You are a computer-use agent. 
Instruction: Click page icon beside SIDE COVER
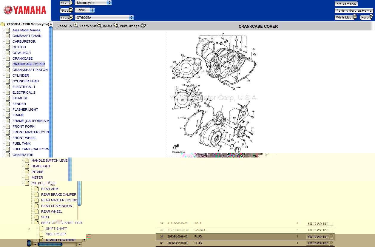point(41,234)
